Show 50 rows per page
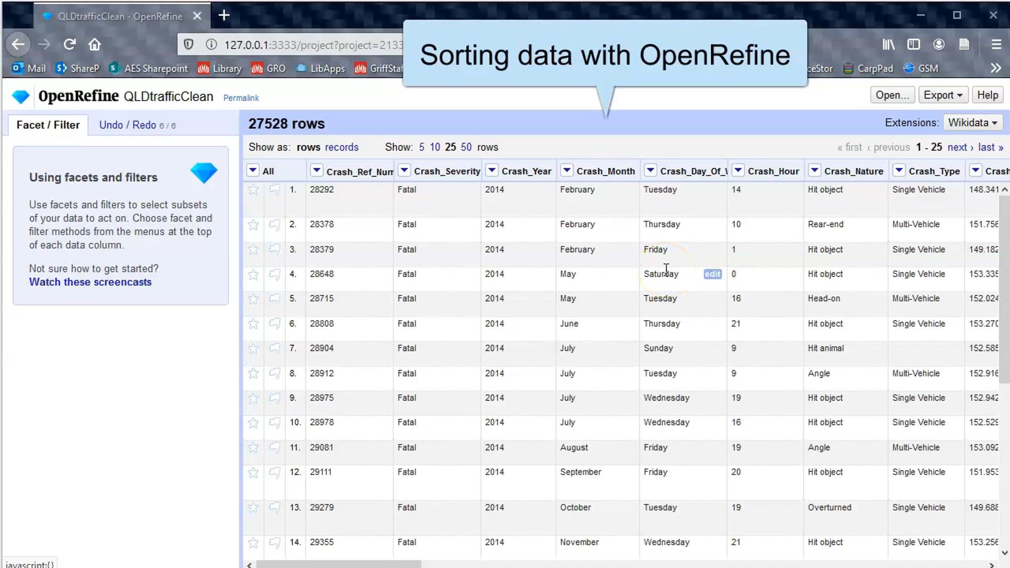The height and width of the screenshot is (568, 1010). click(466, 147)
